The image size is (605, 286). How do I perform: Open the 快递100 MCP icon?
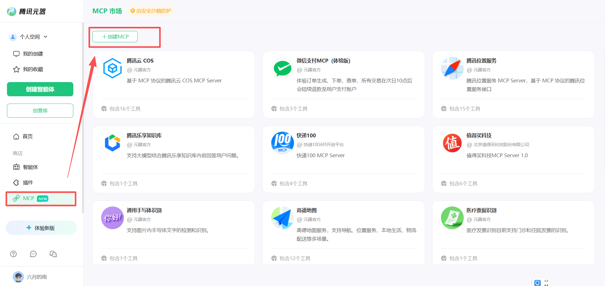click(x=282, y=143)
